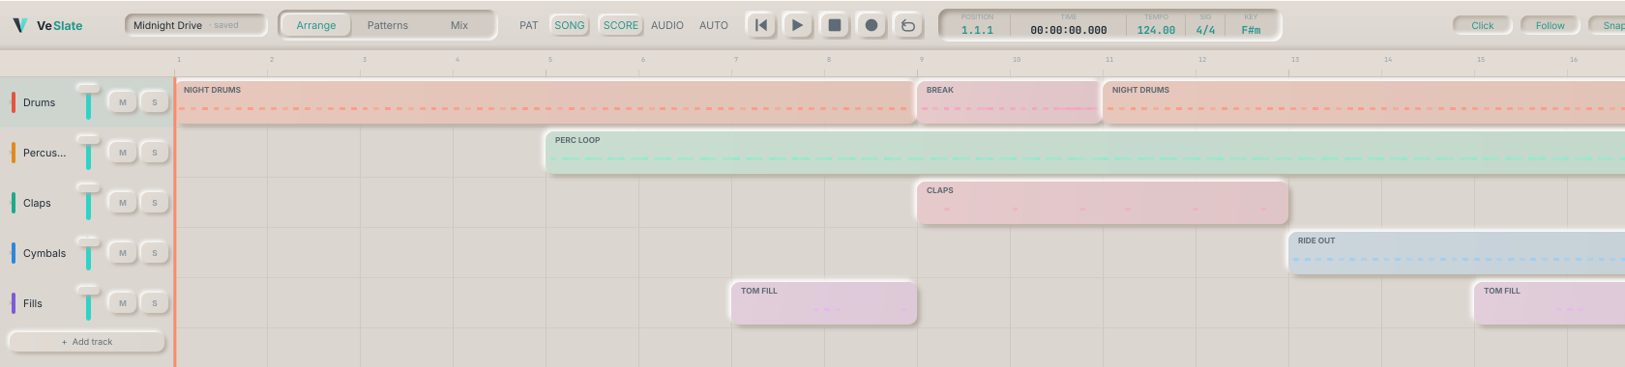The width and height of the screenshot is (1625, 367).
Task: Click the position readout 1.1.1
Action: [977, 30]
